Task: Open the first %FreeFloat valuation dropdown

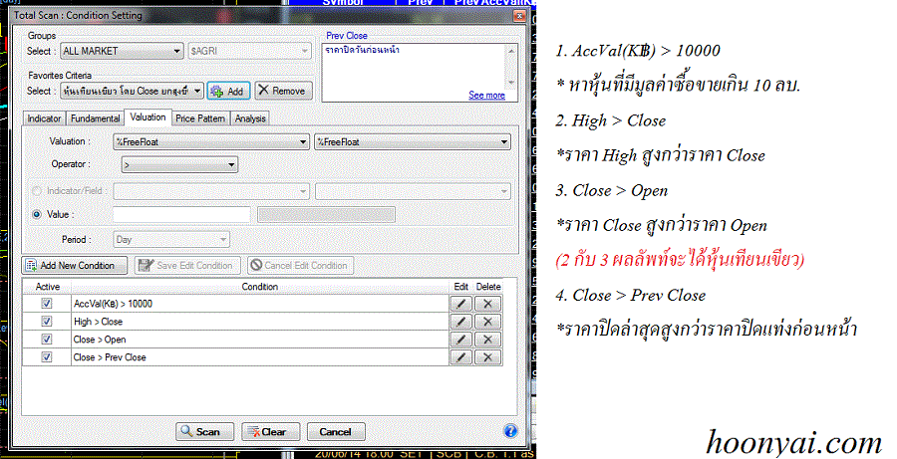Action: coord(211,141)
